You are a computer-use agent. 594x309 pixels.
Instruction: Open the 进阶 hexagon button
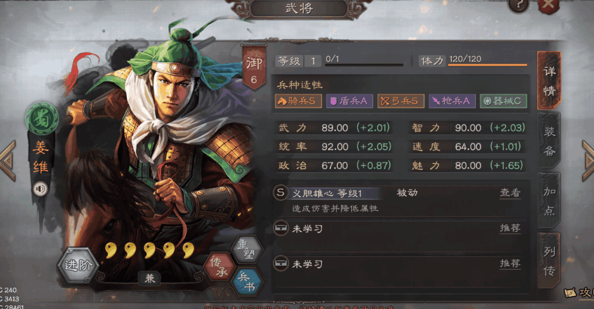coord(78,265)
